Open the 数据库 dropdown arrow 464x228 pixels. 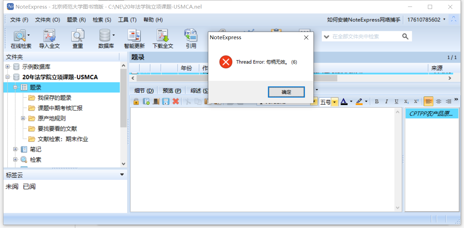tap(113, 35)
